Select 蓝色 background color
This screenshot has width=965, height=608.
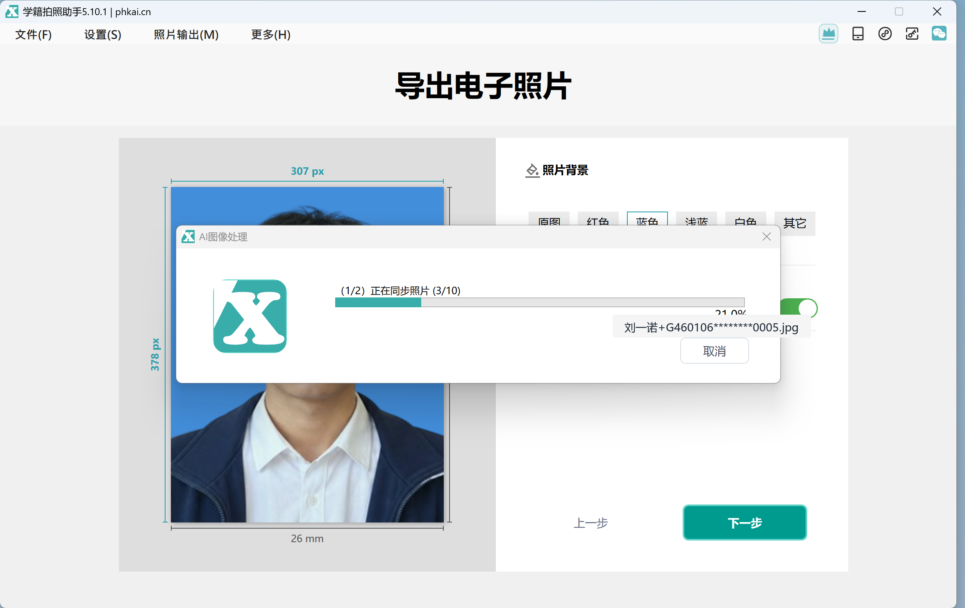click(x=647, y=219)
